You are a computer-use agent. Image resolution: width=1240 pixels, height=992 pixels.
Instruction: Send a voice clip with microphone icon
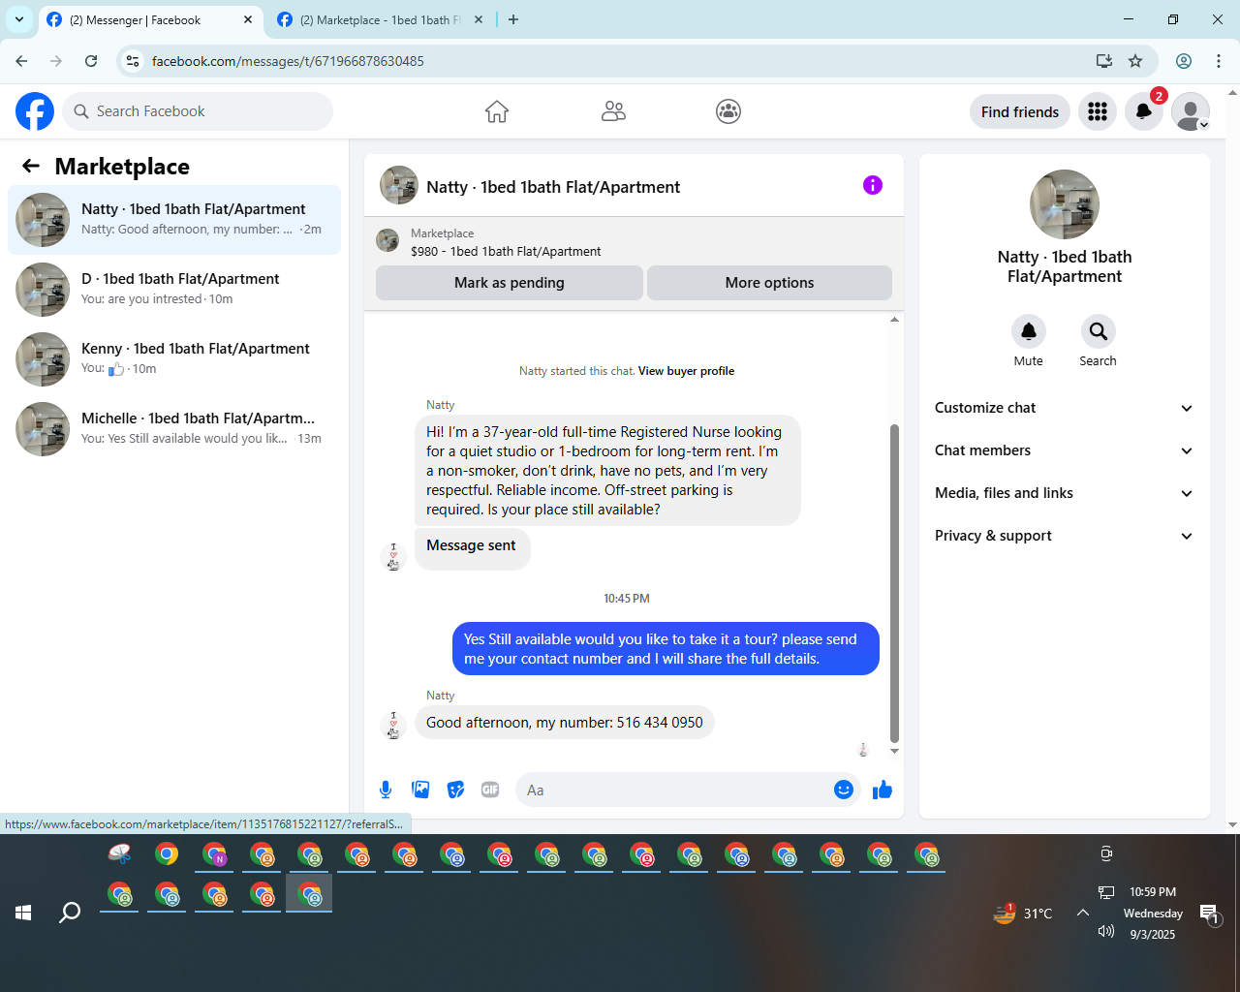pyautogui.click(x=386, y=790)
